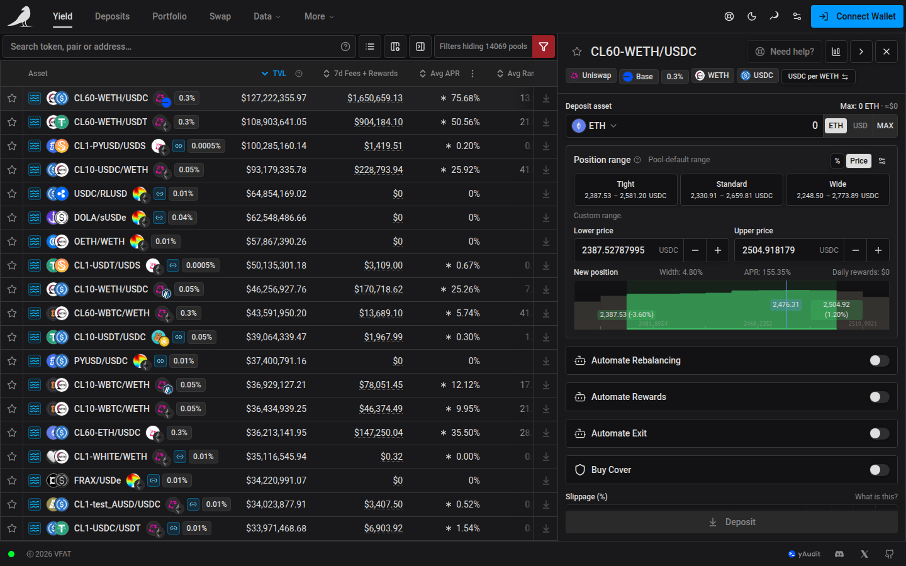Toggle dark mode moon icon

tap(752, 16)
